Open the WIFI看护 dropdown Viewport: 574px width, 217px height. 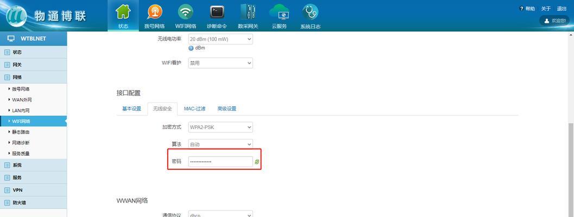[220, 63]
